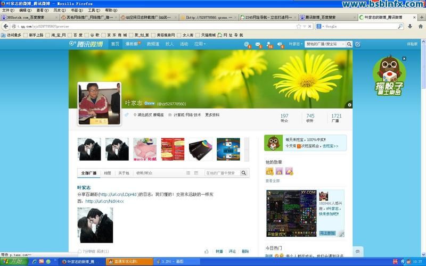This screenshot has width=426, height=266.
Task: Open the search engine selector dropdown
Action: coord(321,26)
